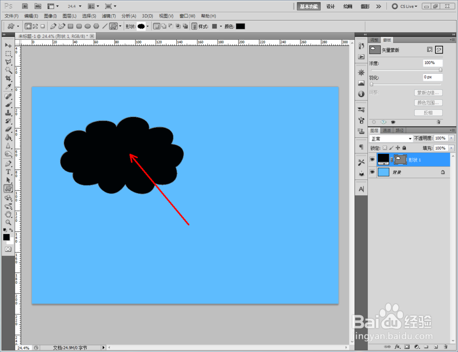The height and width of the screenshot is (352, 458).
Task: Select the Polygonal Lasso tool
Action: point(8,62)
